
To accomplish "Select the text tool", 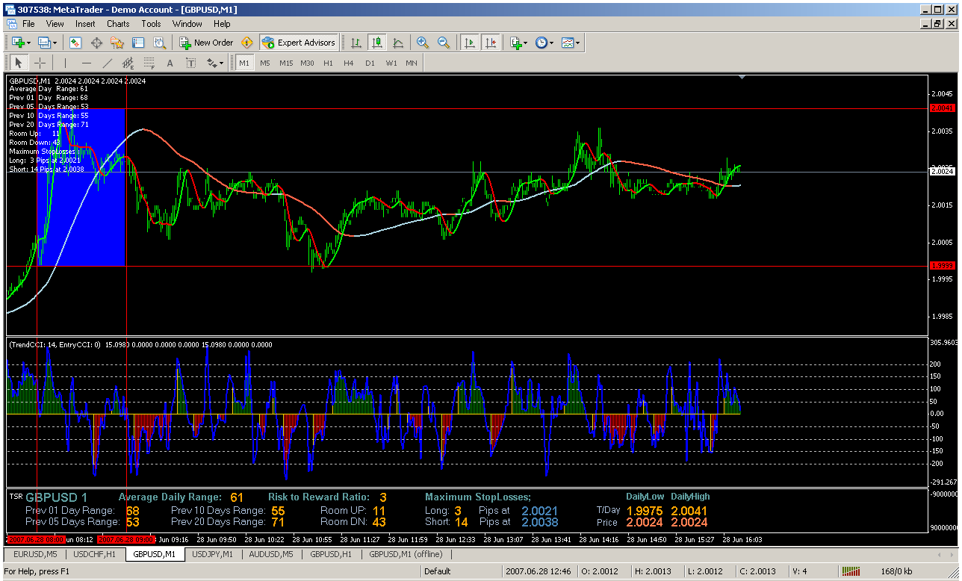I will click(x=170, y=63).
